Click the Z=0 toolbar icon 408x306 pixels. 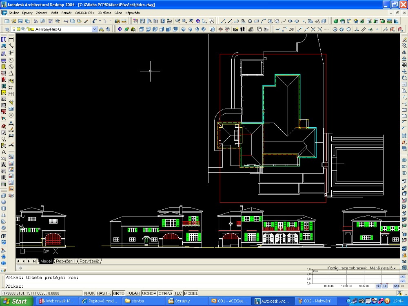tap(291, 29)
